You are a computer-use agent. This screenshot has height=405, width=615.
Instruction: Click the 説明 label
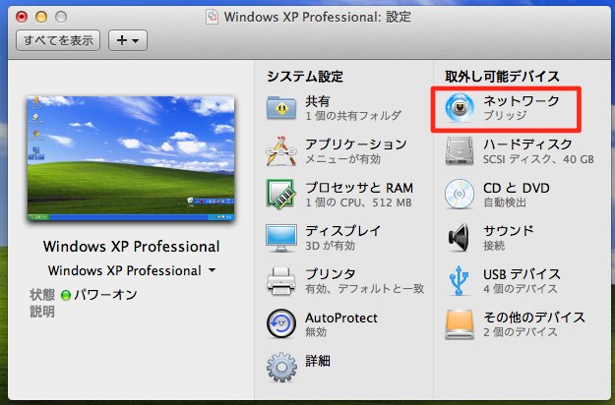coord(42,312)
